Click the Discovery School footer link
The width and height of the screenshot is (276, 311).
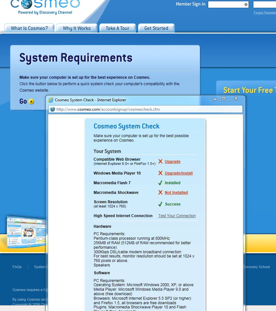258,267
